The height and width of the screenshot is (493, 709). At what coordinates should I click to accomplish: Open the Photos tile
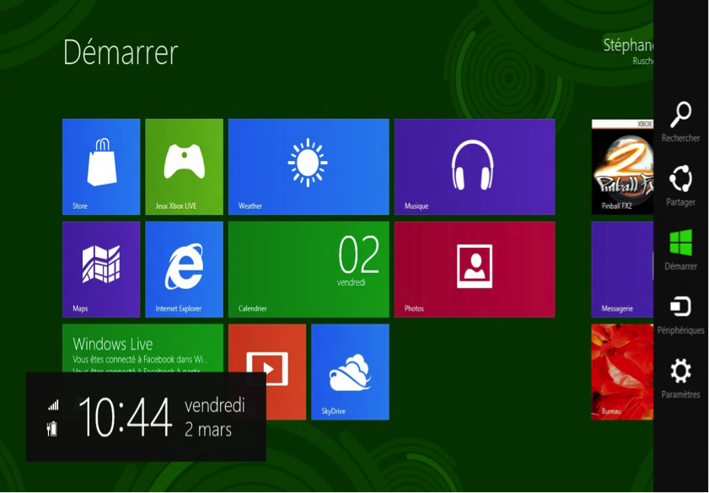click(474, 269)
